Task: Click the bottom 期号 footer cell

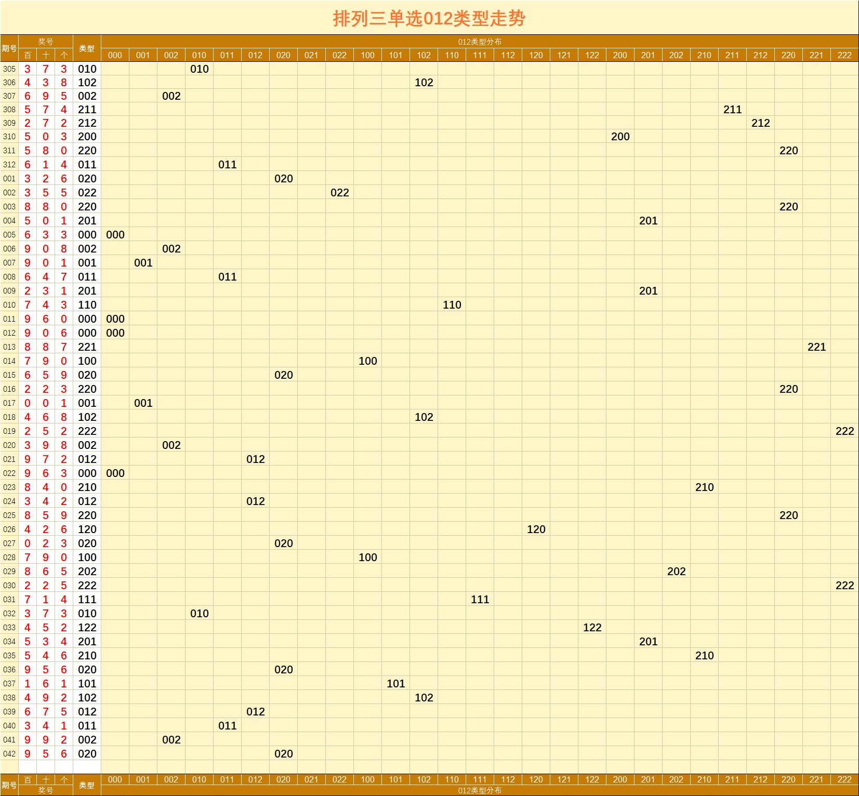Action: 9,785
